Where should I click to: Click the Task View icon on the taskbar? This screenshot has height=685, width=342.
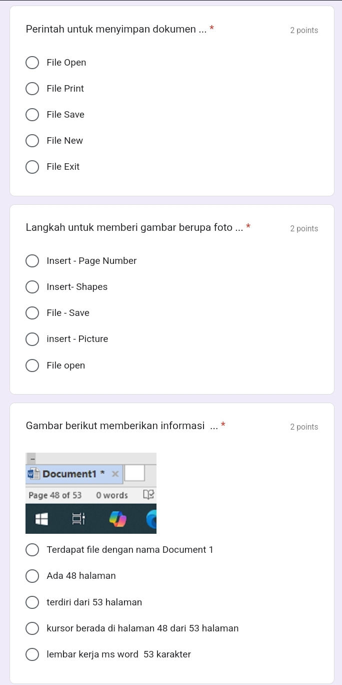pos(77,519)
